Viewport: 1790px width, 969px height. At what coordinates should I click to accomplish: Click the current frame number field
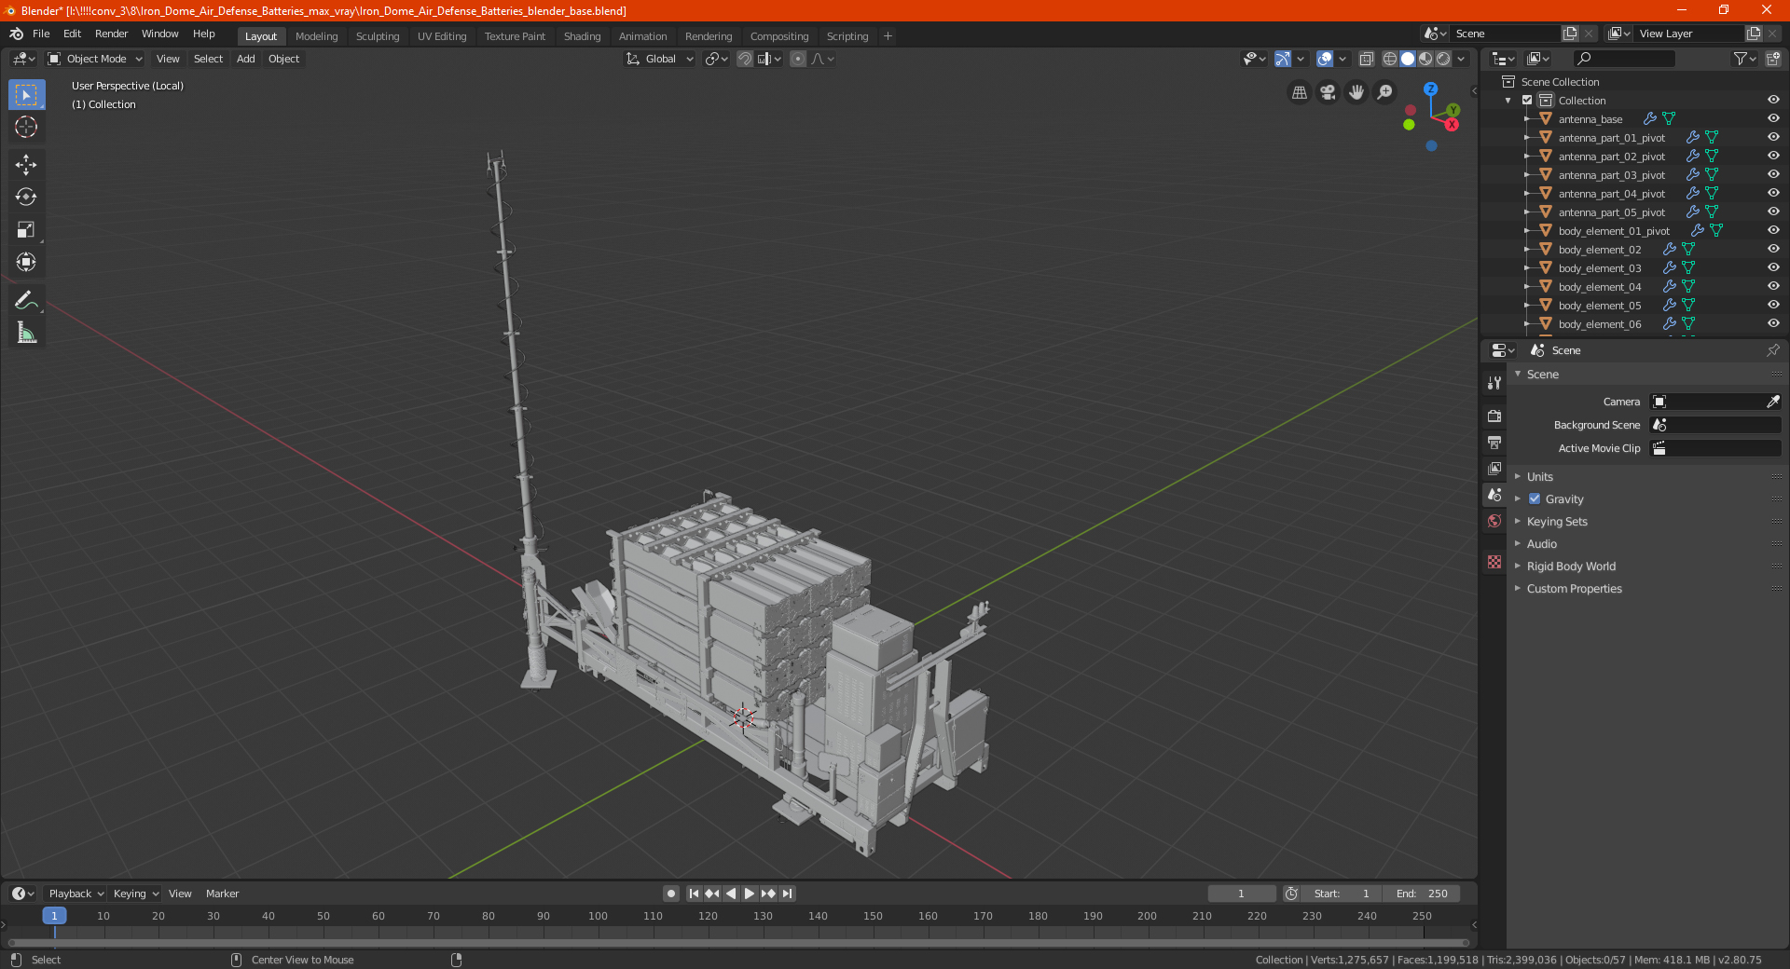point(1241,894)
